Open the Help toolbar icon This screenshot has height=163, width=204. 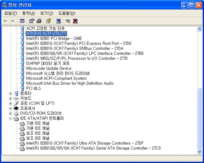(x=49, y=21)
